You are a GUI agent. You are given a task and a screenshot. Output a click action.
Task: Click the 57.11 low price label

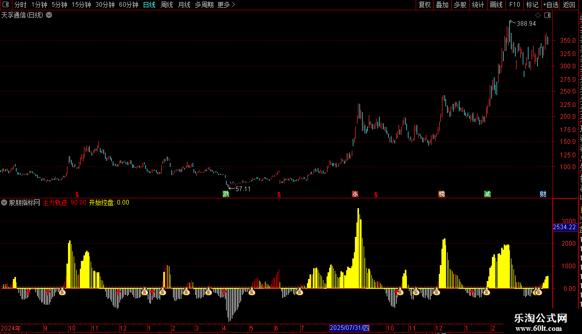click(x=243, y=189)
